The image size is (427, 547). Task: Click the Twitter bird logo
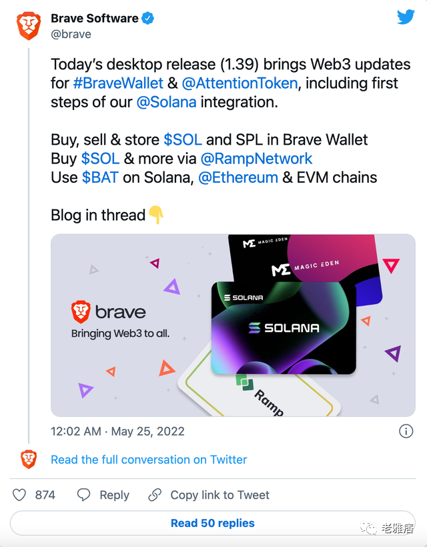coord(406,17)
